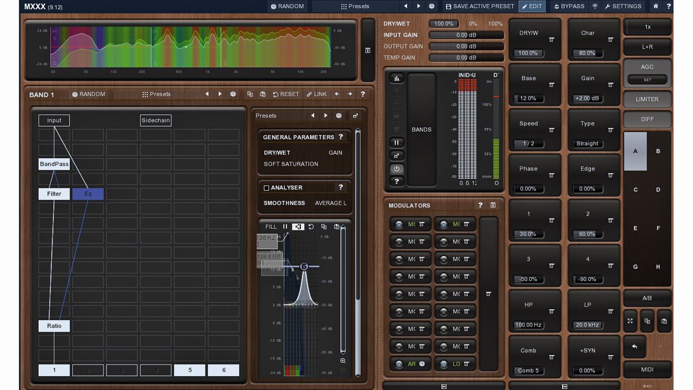Screen dimensions: 693x390
Task: Click the undo arrow button below A/B
Action: 635,347
